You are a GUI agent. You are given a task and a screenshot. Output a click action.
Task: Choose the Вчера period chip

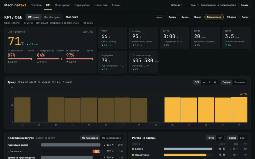pyautogui.click(x=198, y=17)
